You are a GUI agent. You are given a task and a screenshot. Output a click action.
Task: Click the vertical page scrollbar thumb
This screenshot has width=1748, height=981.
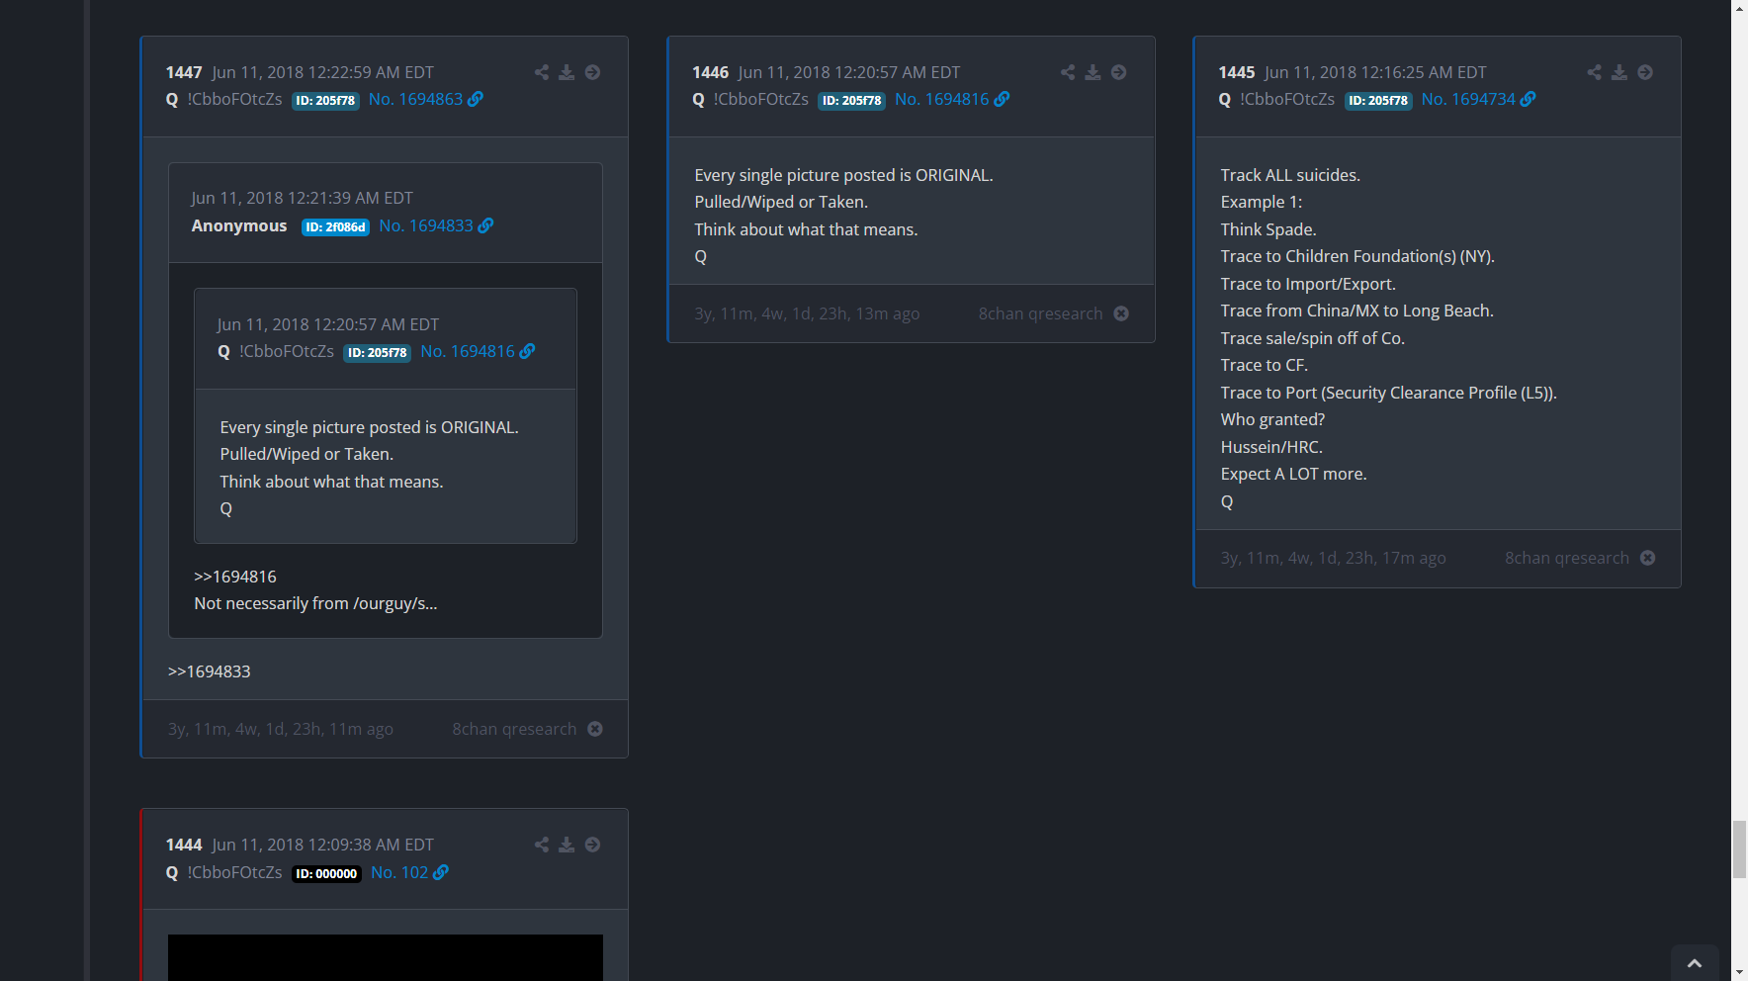point(1739,848)
